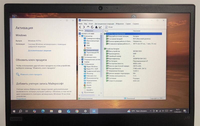Switch to the Меню tab

click(x=81, y=30)
